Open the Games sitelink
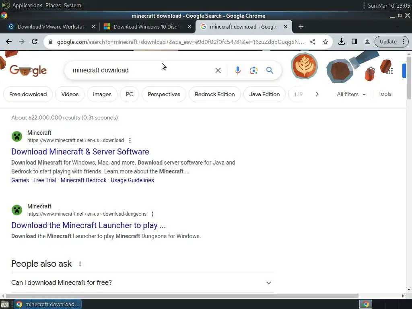The height and width of the screenshot is (309, 412). click(20, 180)
